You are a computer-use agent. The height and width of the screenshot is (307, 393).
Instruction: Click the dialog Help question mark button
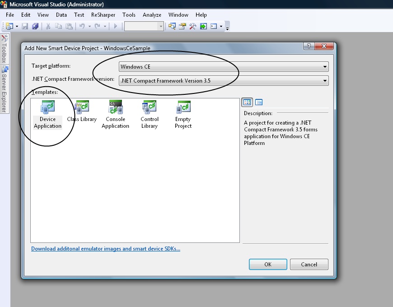[309, 46]
